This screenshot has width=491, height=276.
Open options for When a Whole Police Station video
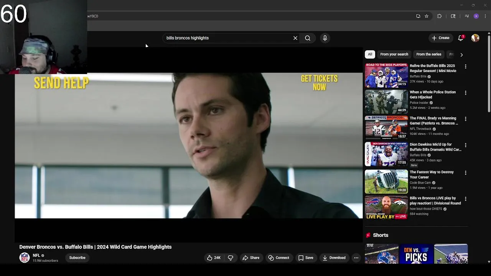[466, 93]
